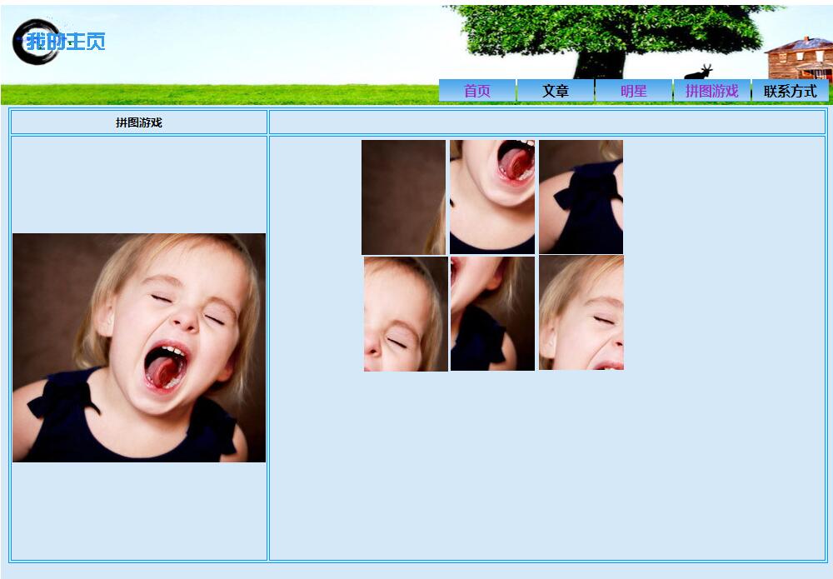Viewport: 833px width, 579px height.
Task: Click the complete reference photo of girl
Action: coord(139,347)
